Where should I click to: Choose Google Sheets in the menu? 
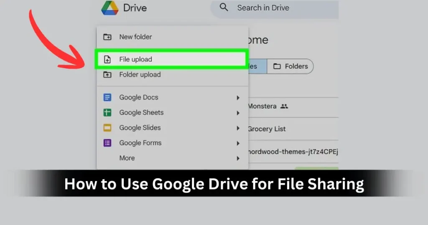pos(173,112)
